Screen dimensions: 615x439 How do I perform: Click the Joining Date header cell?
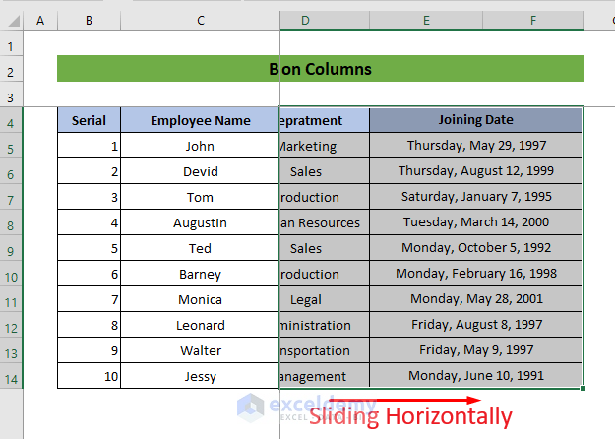click(475, 120)
